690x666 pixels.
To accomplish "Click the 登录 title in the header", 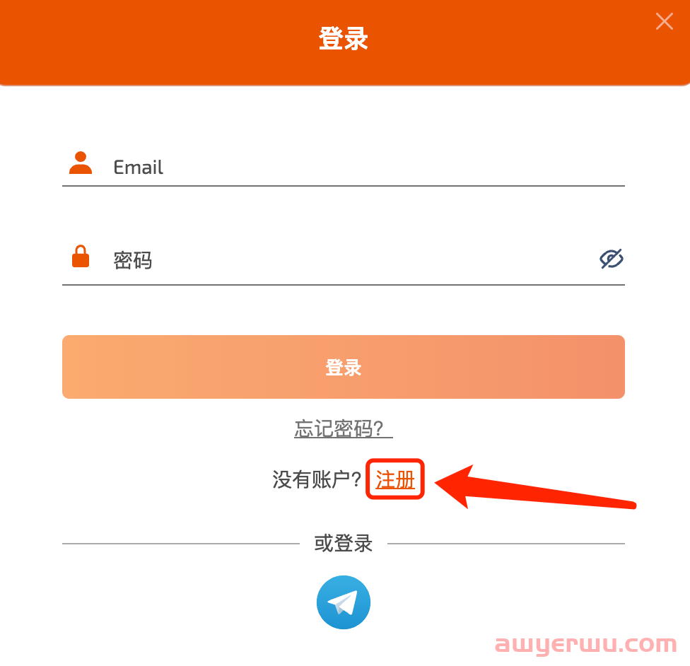I will [344, 39].
